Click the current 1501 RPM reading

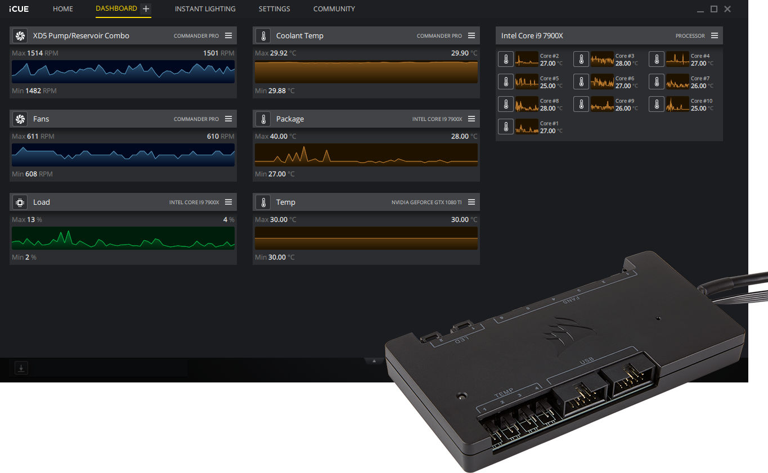219,53
